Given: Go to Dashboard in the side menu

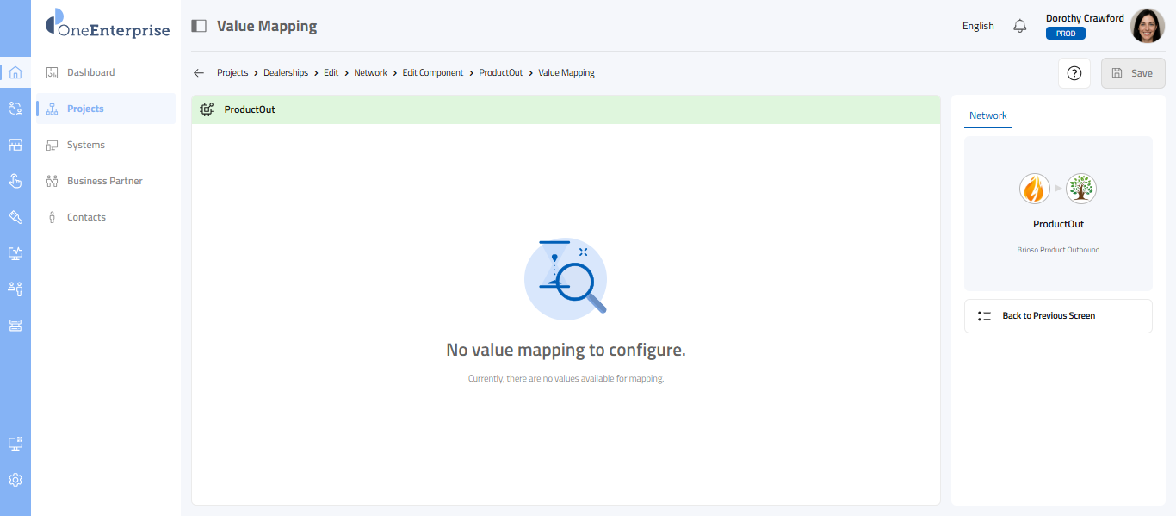Looking at the screenshot, I should click(90, 72).
